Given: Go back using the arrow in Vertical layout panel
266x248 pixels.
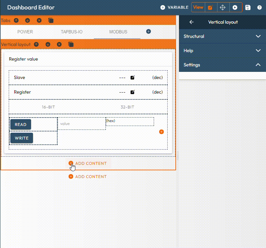Looking at the screenshot, I should pos(191,22).
